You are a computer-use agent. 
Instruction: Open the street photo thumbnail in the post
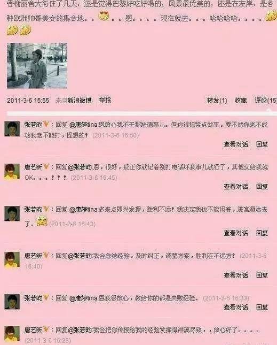(37, 66)
